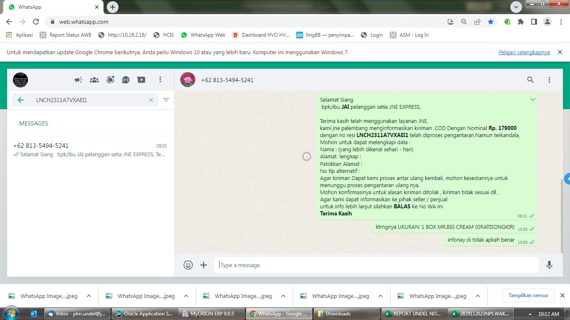The image size is (570, 320).
Task: Open the conversation menu dots
Action: pos(549,80)
